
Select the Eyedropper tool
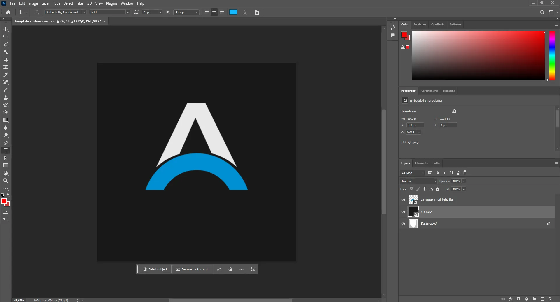tap(6, 75)
